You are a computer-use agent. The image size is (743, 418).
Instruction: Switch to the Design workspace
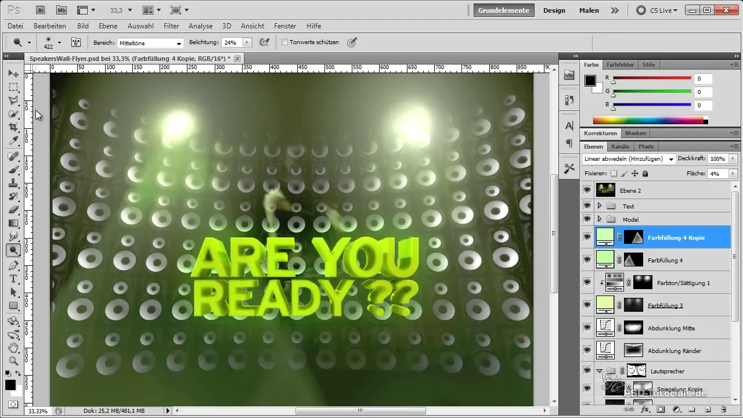pos(554,10)
